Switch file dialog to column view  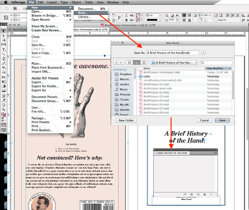144,63
